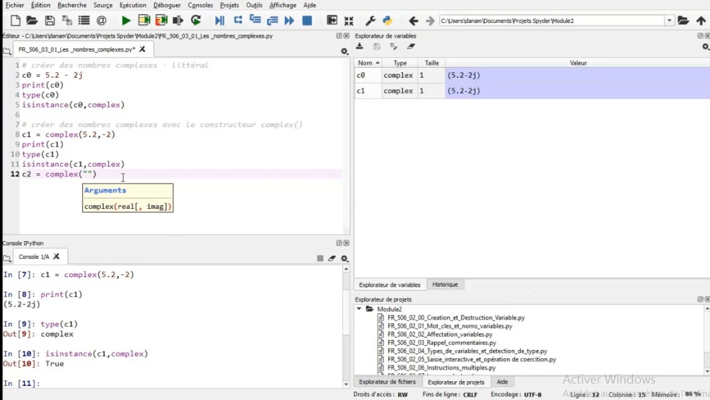Open the Déboguer menu
710x400 pixels.
(x=166, y=5)
